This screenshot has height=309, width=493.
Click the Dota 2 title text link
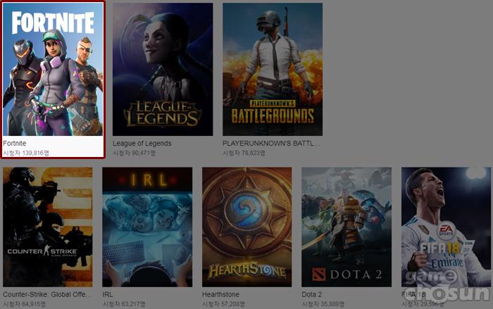click(x=312, y=295)
